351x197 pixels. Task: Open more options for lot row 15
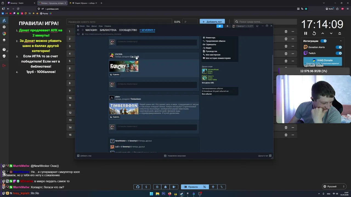click(x=293, y=135)
